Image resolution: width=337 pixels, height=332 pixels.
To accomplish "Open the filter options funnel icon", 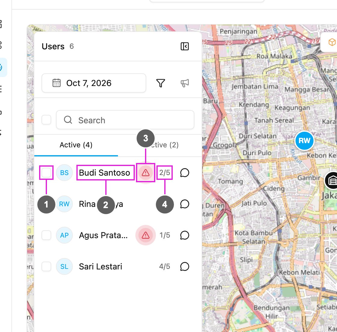I will tap(161, 83).
